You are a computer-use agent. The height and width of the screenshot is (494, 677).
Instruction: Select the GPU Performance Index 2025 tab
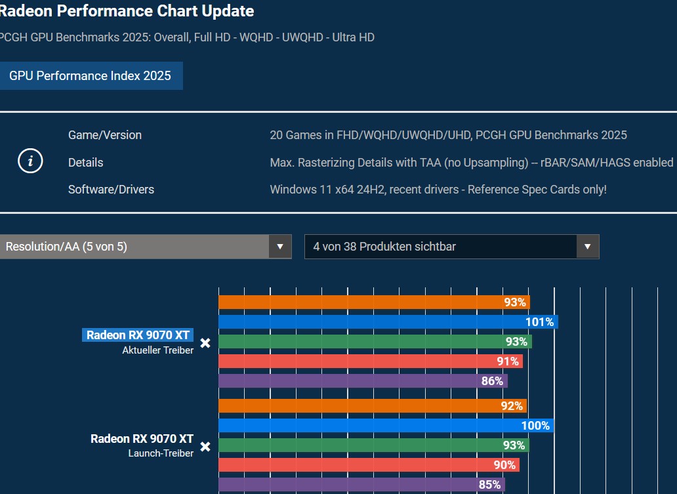(91, 75)
